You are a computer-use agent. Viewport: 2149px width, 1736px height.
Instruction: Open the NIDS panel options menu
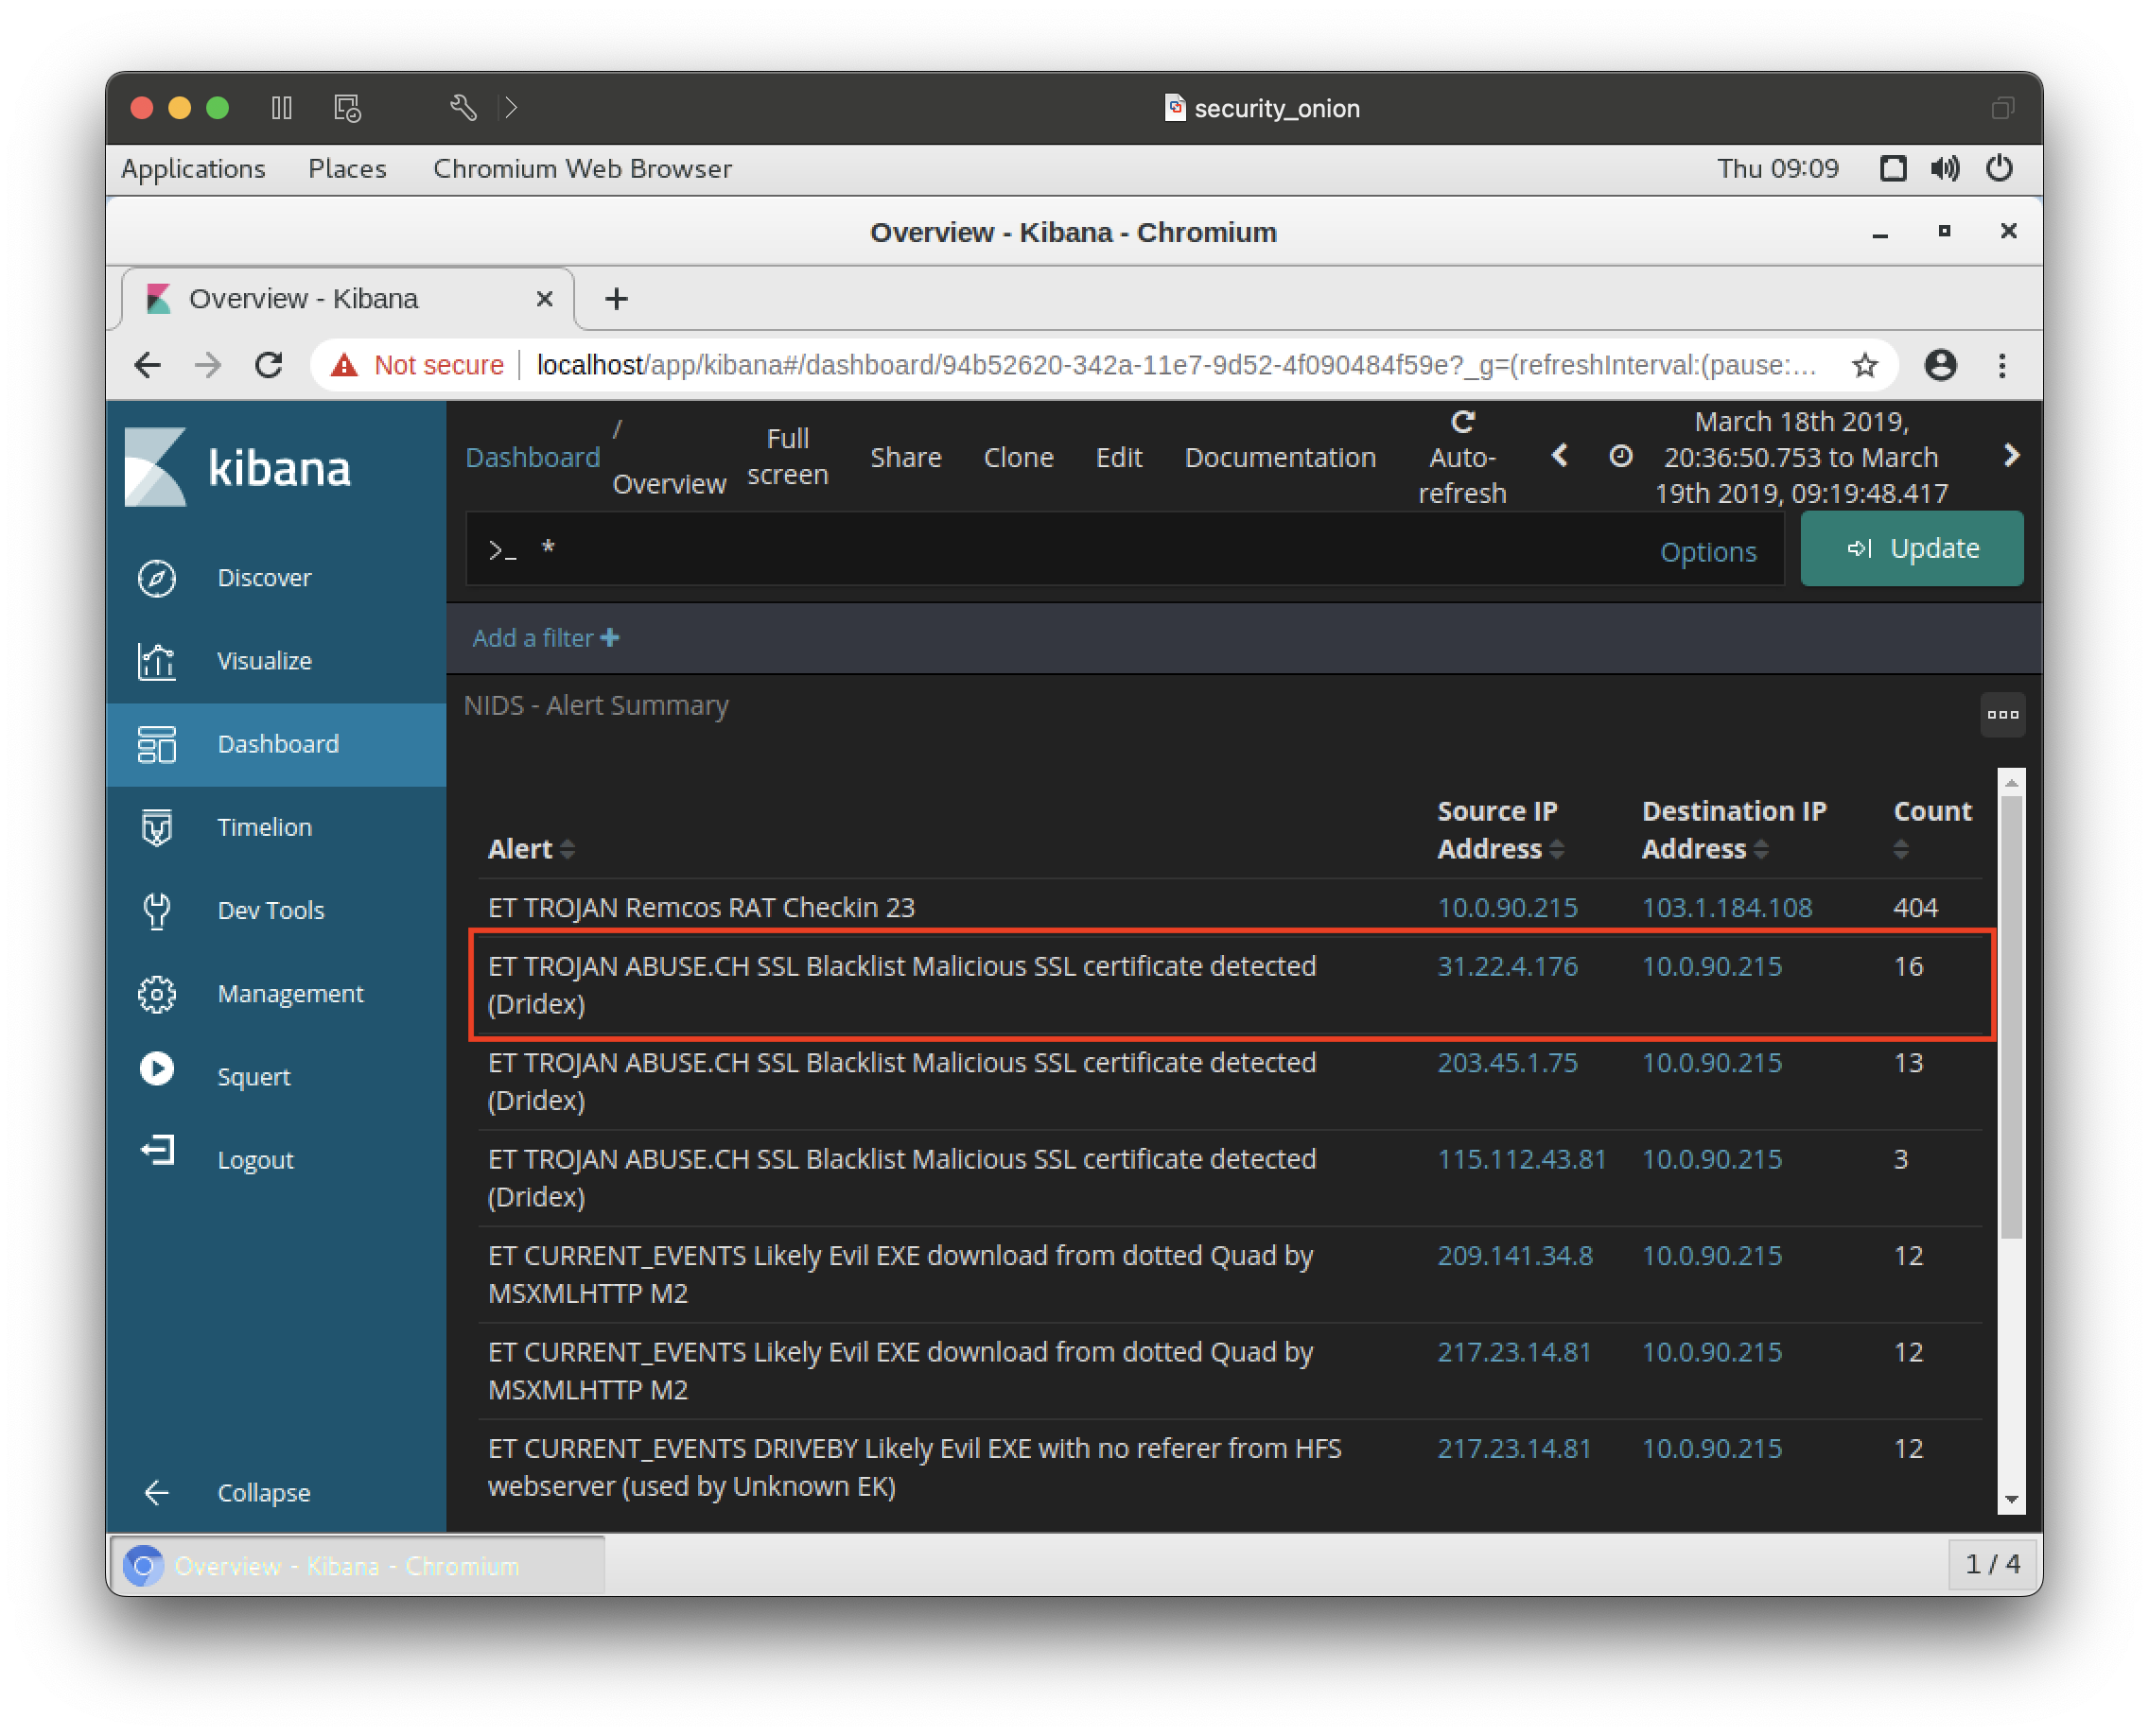click(x=2002, y=714)
